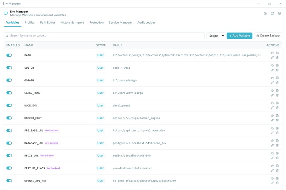Delete DATABASE_URL variable with trash icon
Viewport: 286px width, 190px height.
[x=277, y=145]
